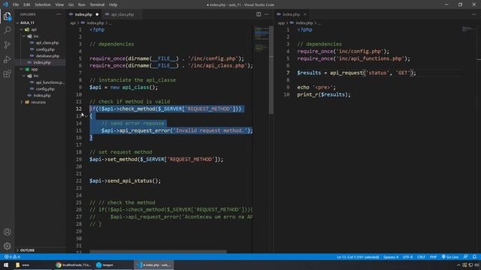Open the Run menu
Viewport: 481px width, 270px height.
coord(81,4)
